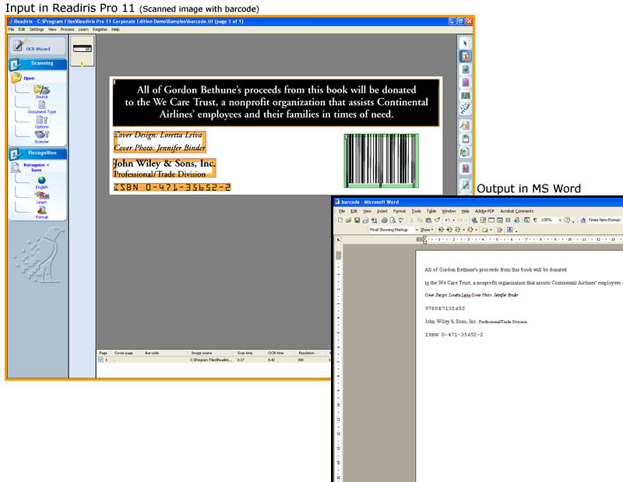This screenshot has width=623, height=482.
Task: Expand the Final Showing Markup dropdown
Action: 416,230
